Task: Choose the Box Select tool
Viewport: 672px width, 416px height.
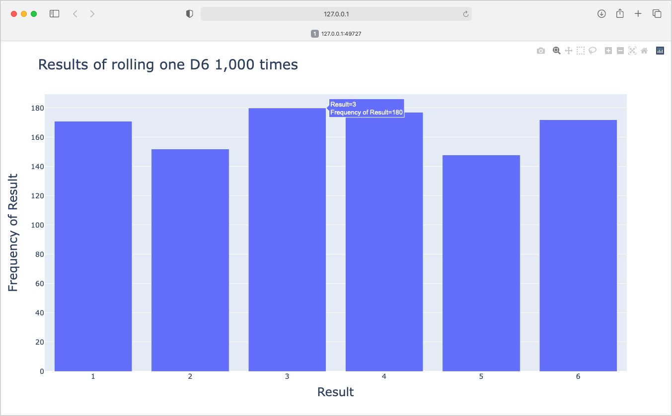Action: click(580, 50)
